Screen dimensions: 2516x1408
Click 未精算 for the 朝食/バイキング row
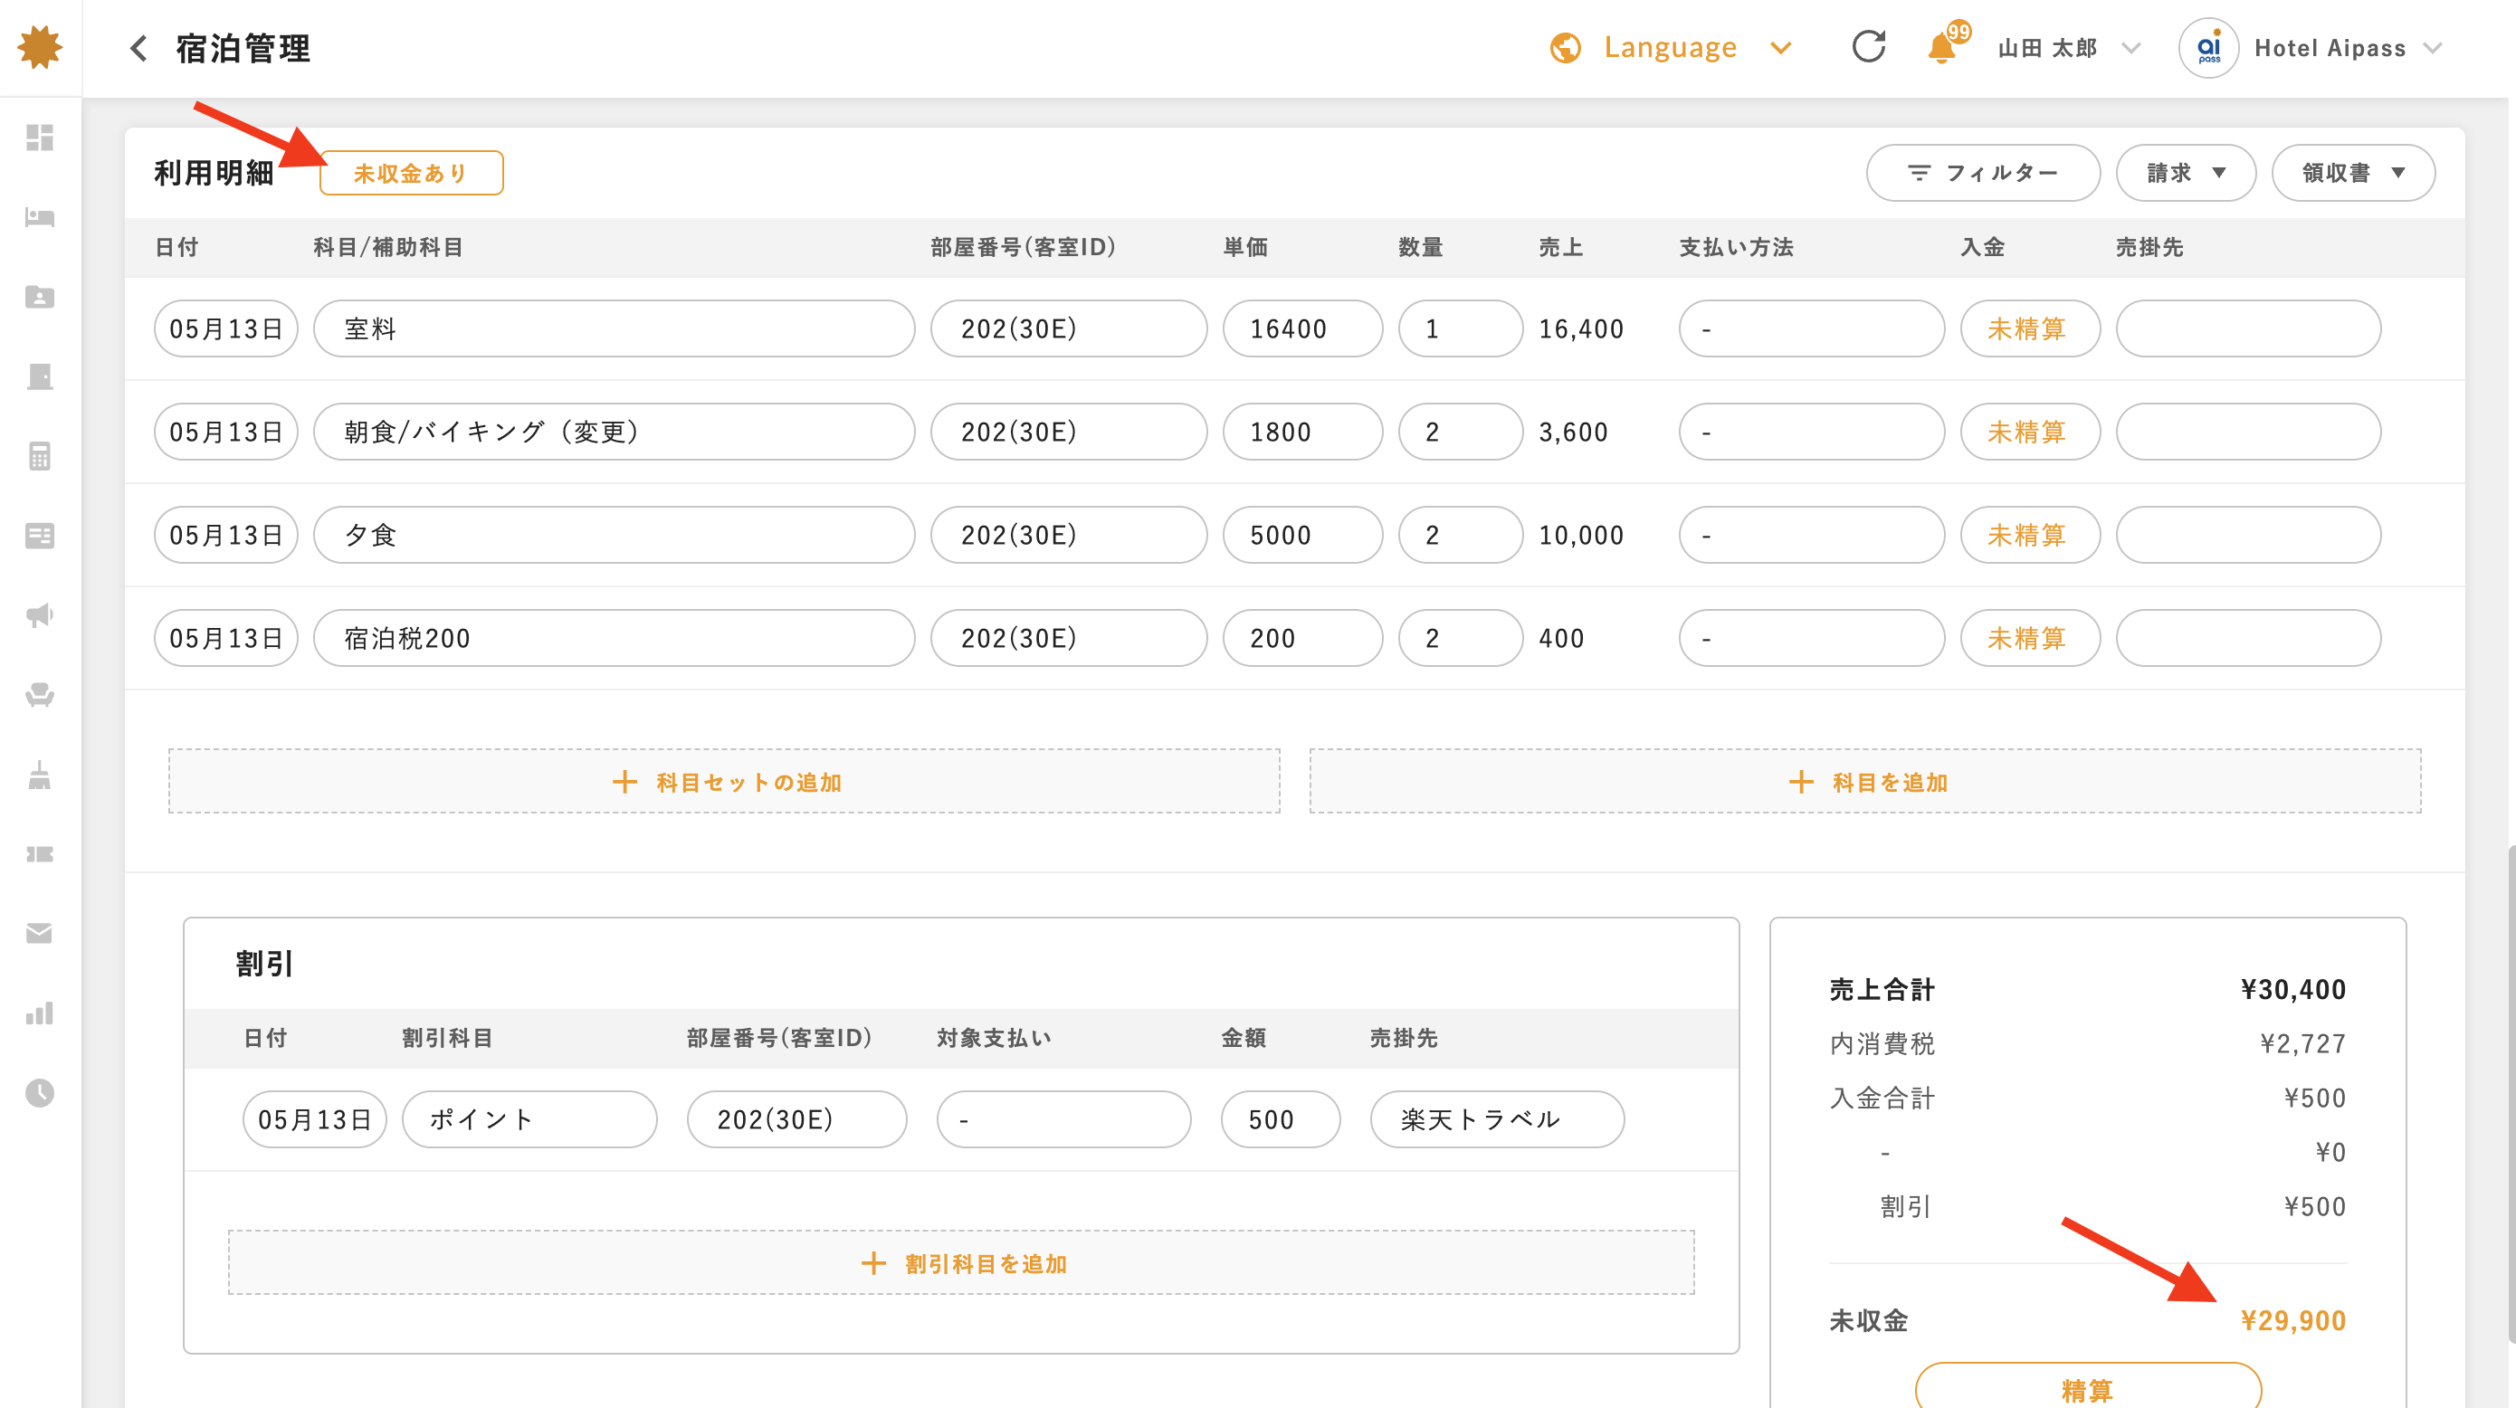pyautogui.click(x=2030, y=432)
